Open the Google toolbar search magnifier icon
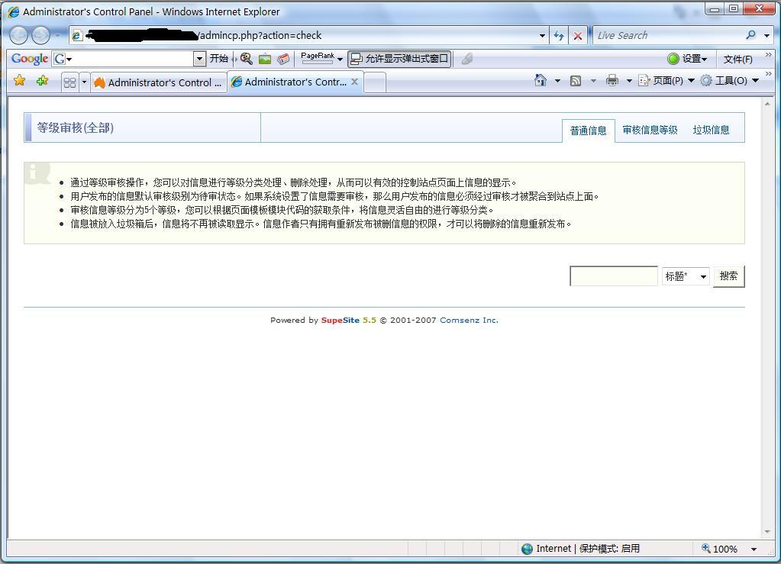 246,59
